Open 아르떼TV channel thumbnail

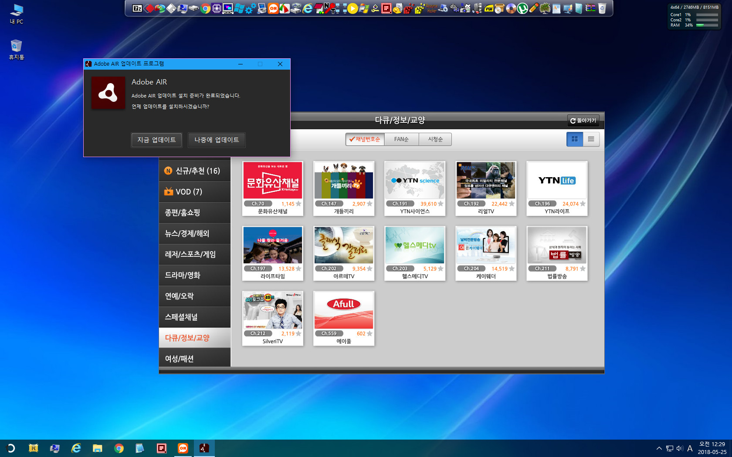(344, 245)
